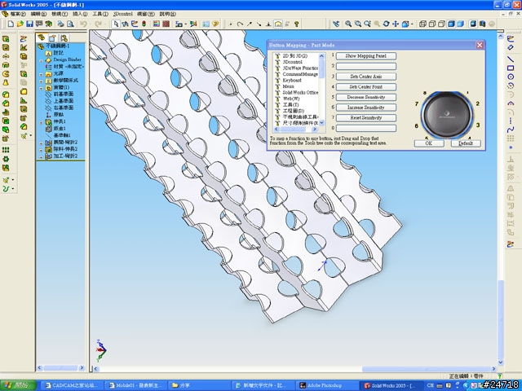Open the PropertyManager tab

pos(52,37)
